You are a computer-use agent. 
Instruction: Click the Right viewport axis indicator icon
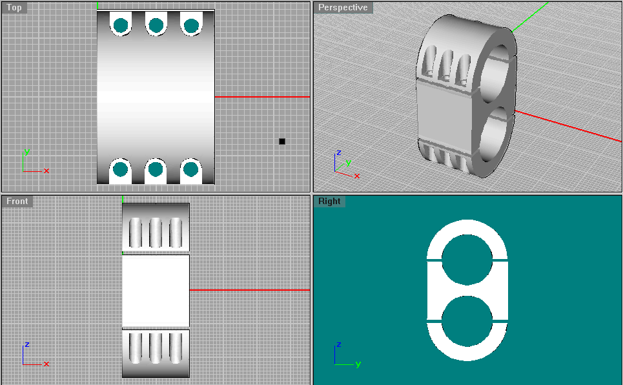(x=347, y=355)
